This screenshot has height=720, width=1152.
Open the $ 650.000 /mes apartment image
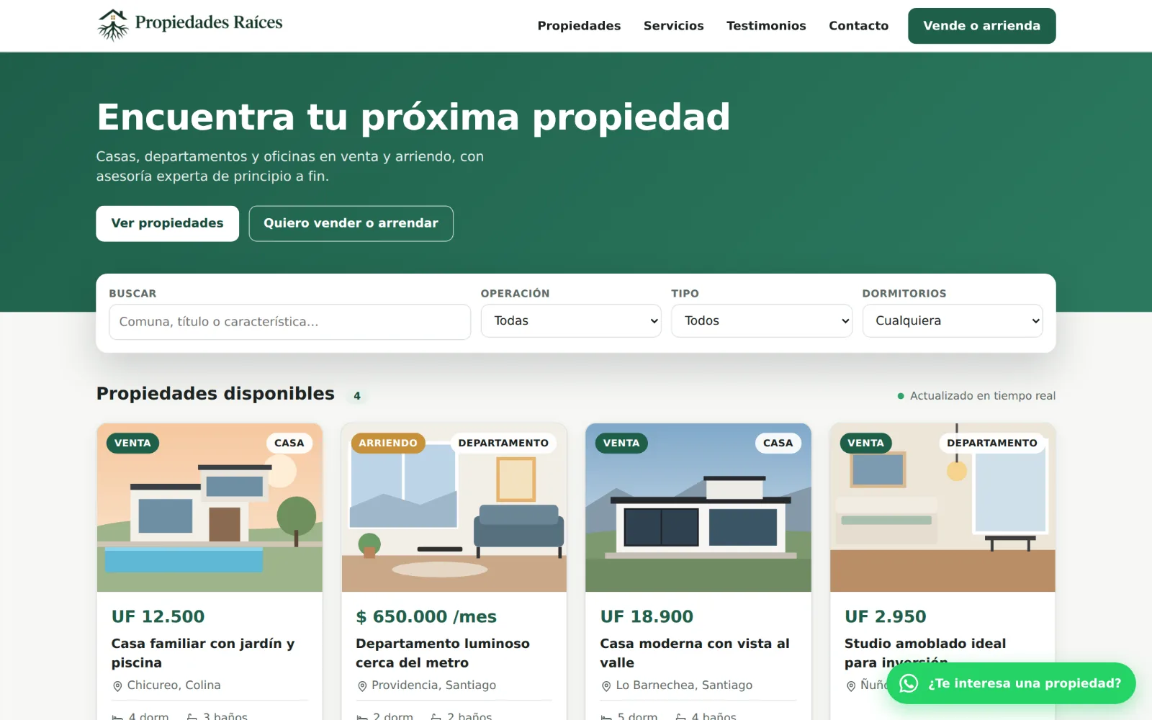coord(454,508)
